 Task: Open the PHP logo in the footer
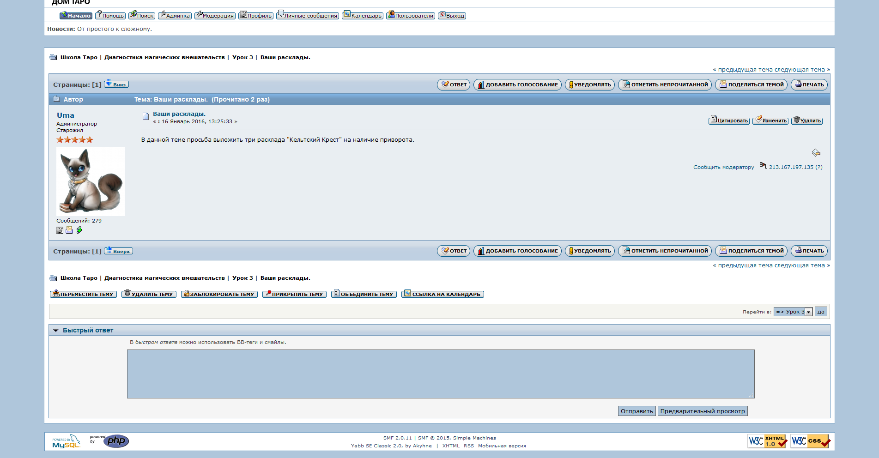(109, 441)
